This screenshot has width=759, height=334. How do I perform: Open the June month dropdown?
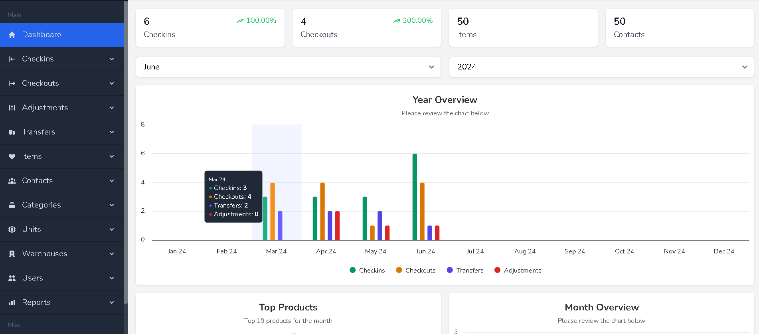coord(288,67)
